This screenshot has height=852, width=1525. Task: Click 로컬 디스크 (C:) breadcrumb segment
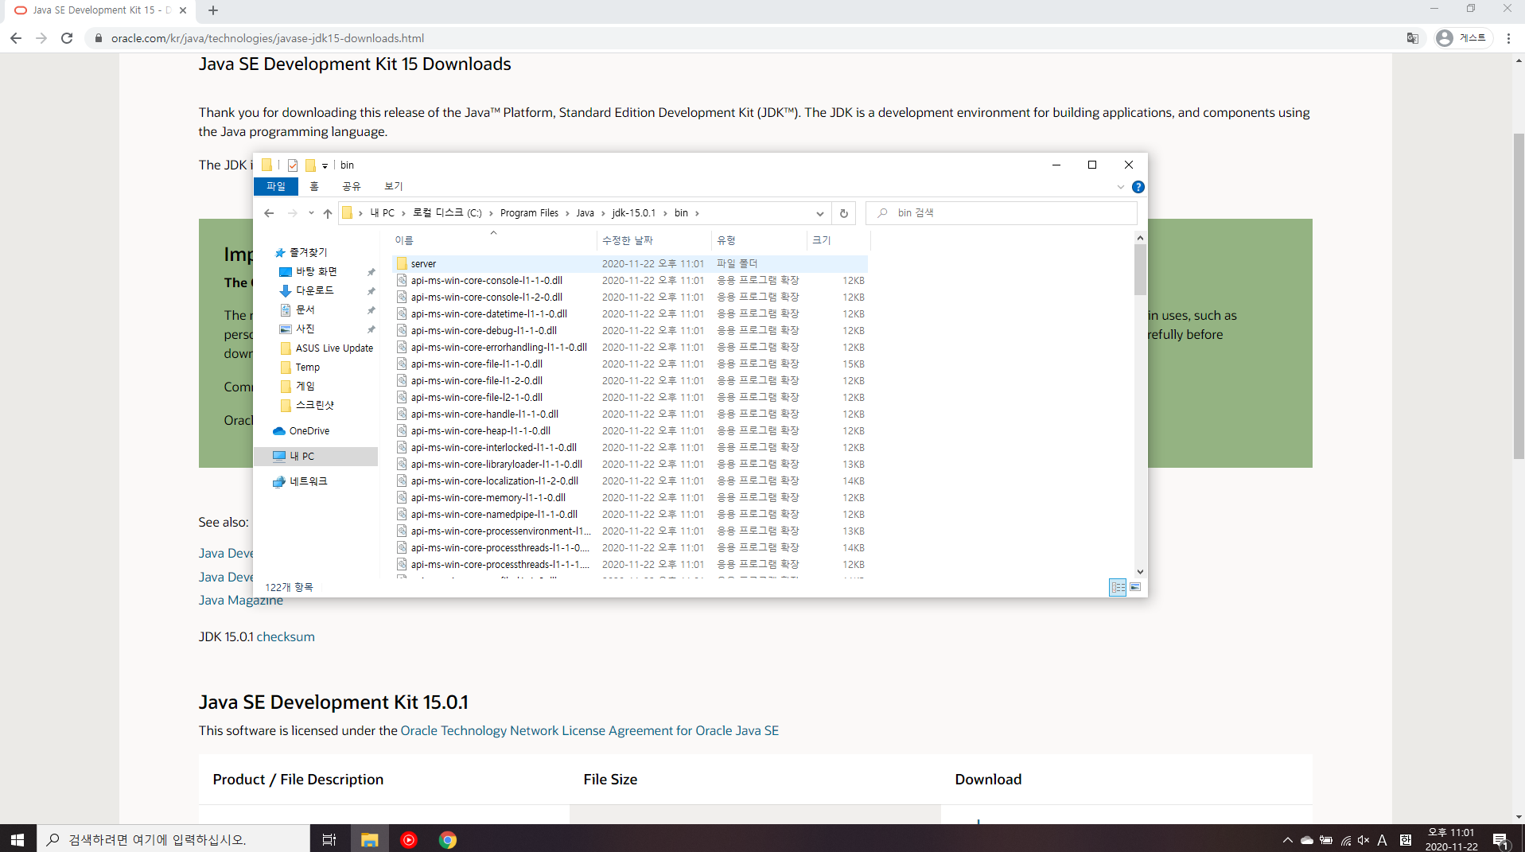click(447, 213)
